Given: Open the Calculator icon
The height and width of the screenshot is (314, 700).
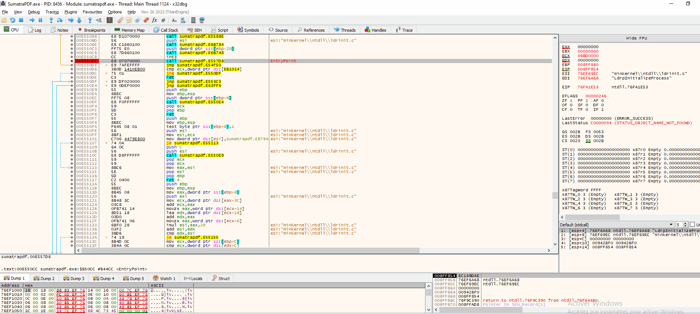Looking at the screenshot, I should (x=193, y=20).
